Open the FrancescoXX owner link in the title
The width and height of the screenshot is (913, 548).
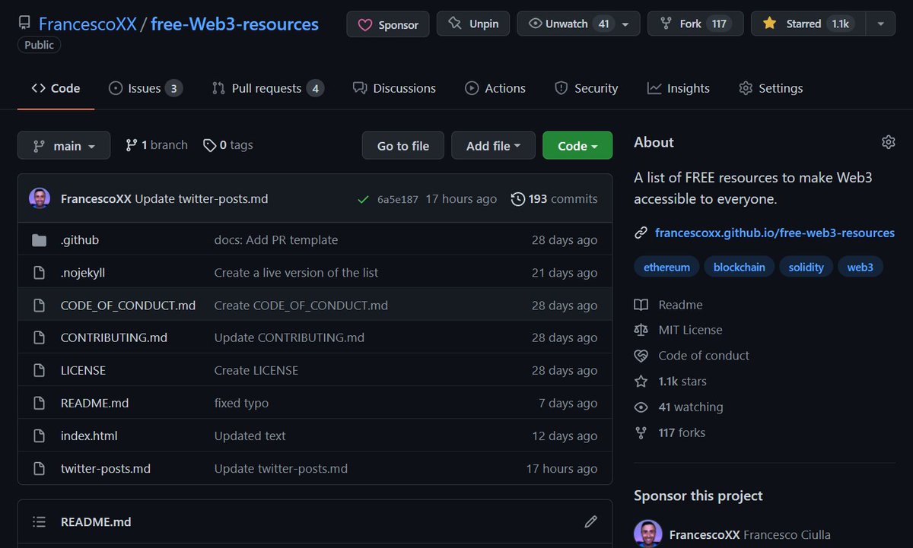pos(87,24)
